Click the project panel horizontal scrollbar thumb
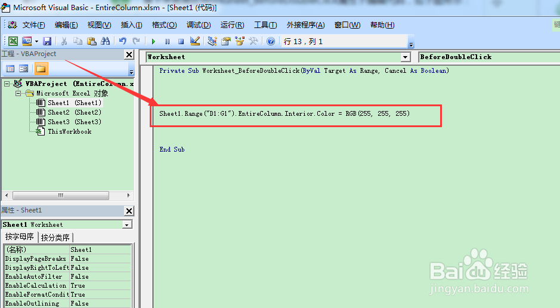Image resolution: width=560 pixels, height=308 pixels. click(x=61, y=195)
